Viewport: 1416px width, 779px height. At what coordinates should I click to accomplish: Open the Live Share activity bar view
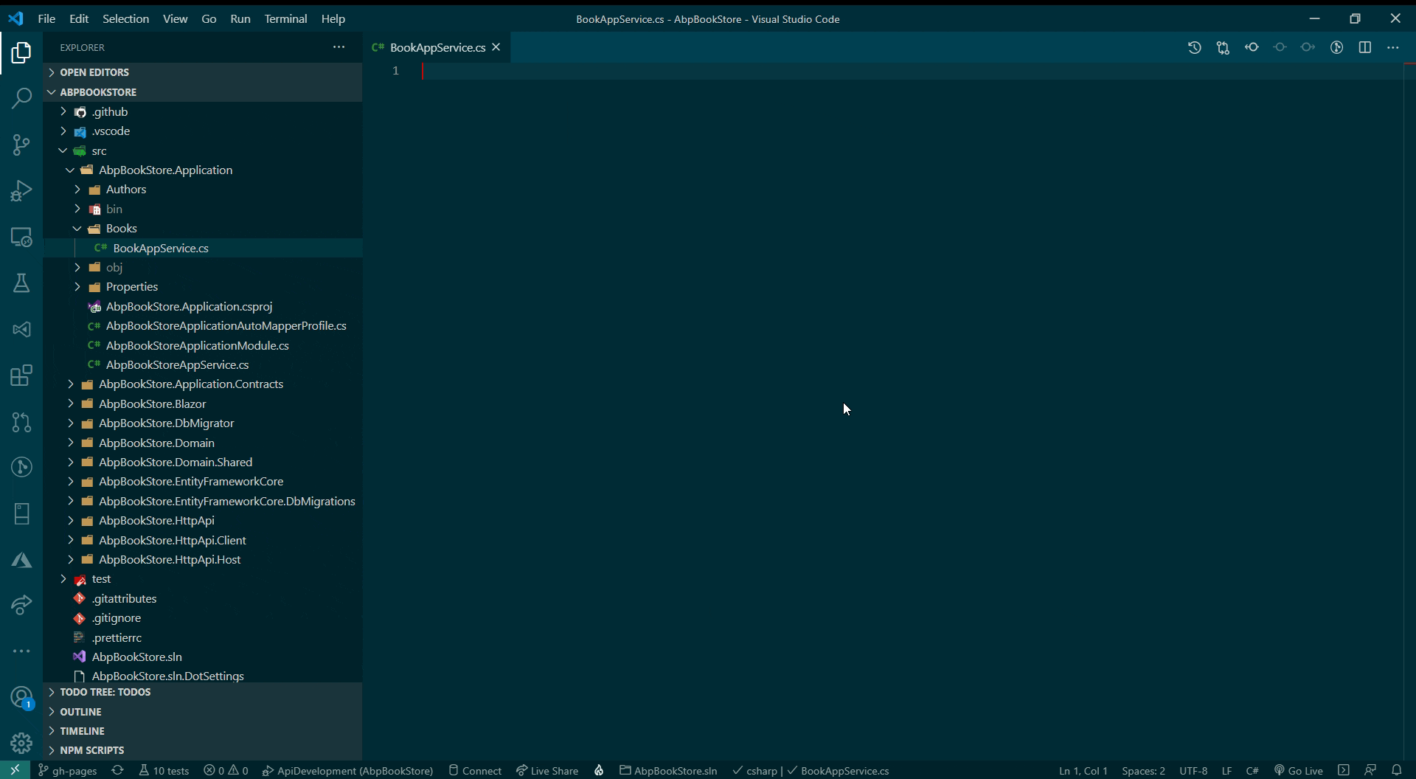21,606
